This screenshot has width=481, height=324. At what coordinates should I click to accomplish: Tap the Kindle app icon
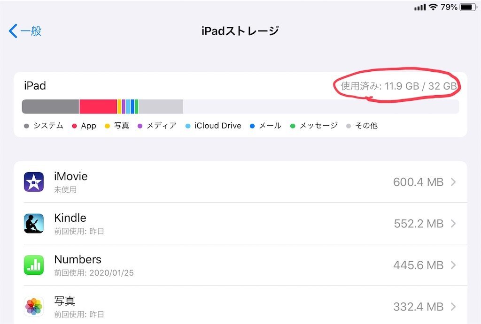tap(34, 224)
